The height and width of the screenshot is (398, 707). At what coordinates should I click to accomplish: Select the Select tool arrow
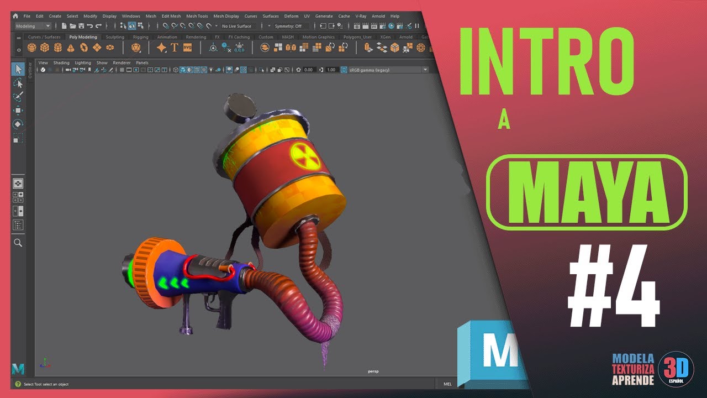[x=18, y=70]
